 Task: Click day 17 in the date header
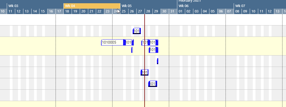(59, 11)
